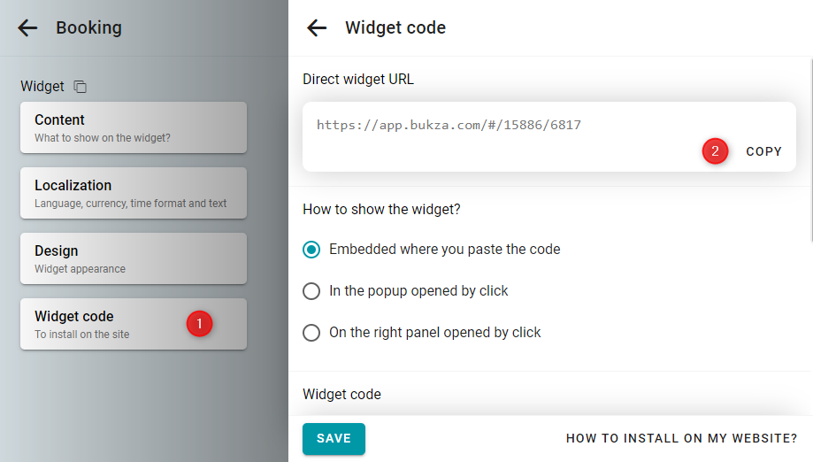Open the Content widget section
Image resolution: width=813 pixels, height=462 pixels.
point(134,127)
